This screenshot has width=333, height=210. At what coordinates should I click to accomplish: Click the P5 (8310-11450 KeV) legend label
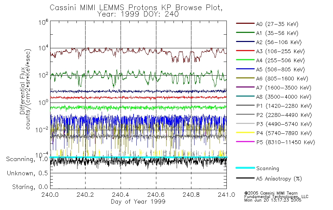(x=286, y=142)
